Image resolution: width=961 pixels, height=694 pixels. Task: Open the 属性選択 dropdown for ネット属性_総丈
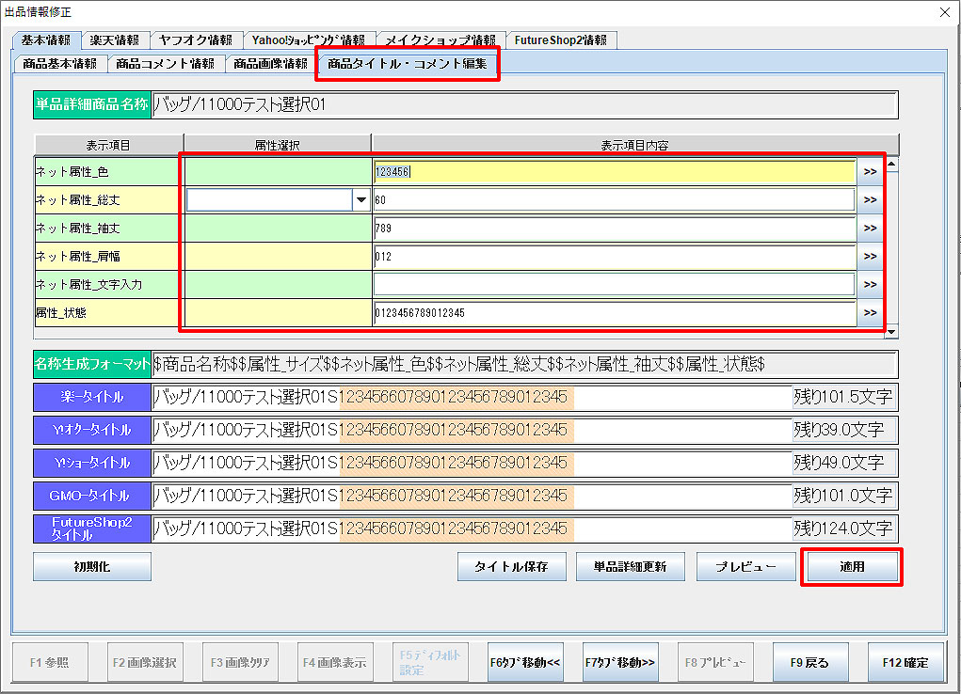(360, 200)
